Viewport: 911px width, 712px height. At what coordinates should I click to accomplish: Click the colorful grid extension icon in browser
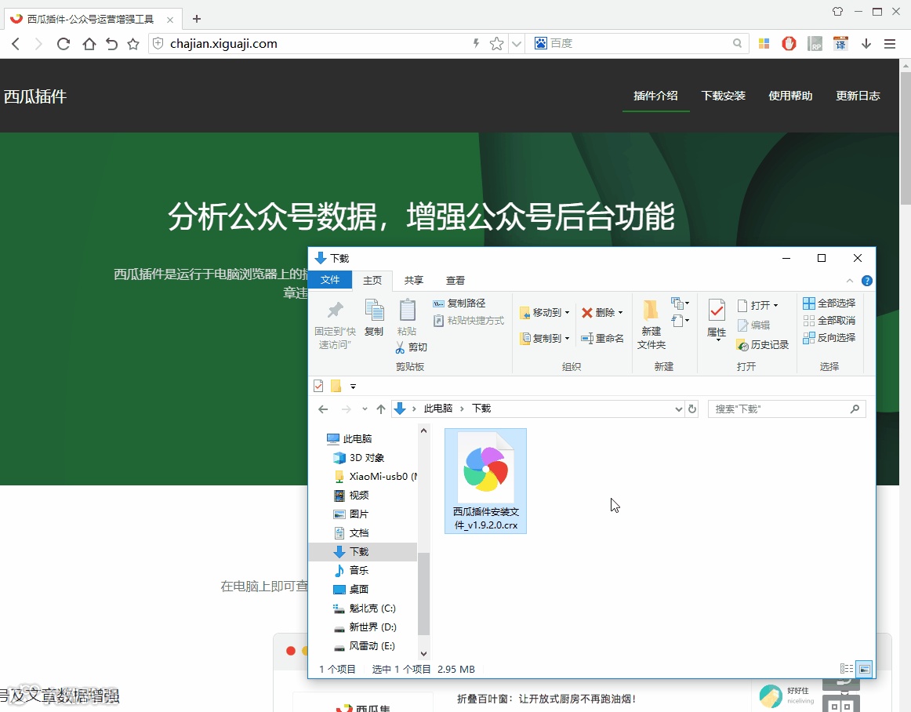point(764,44)
